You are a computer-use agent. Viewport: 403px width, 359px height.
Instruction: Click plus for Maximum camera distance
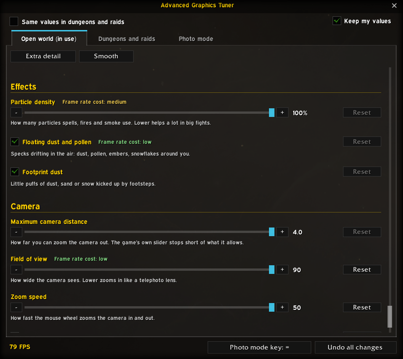click(282, 232)
